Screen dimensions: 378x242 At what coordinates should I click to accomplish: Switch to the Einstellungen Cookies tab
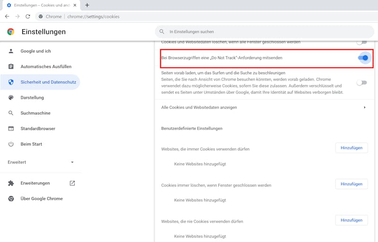pyautogui.click(x=42, y=5)
